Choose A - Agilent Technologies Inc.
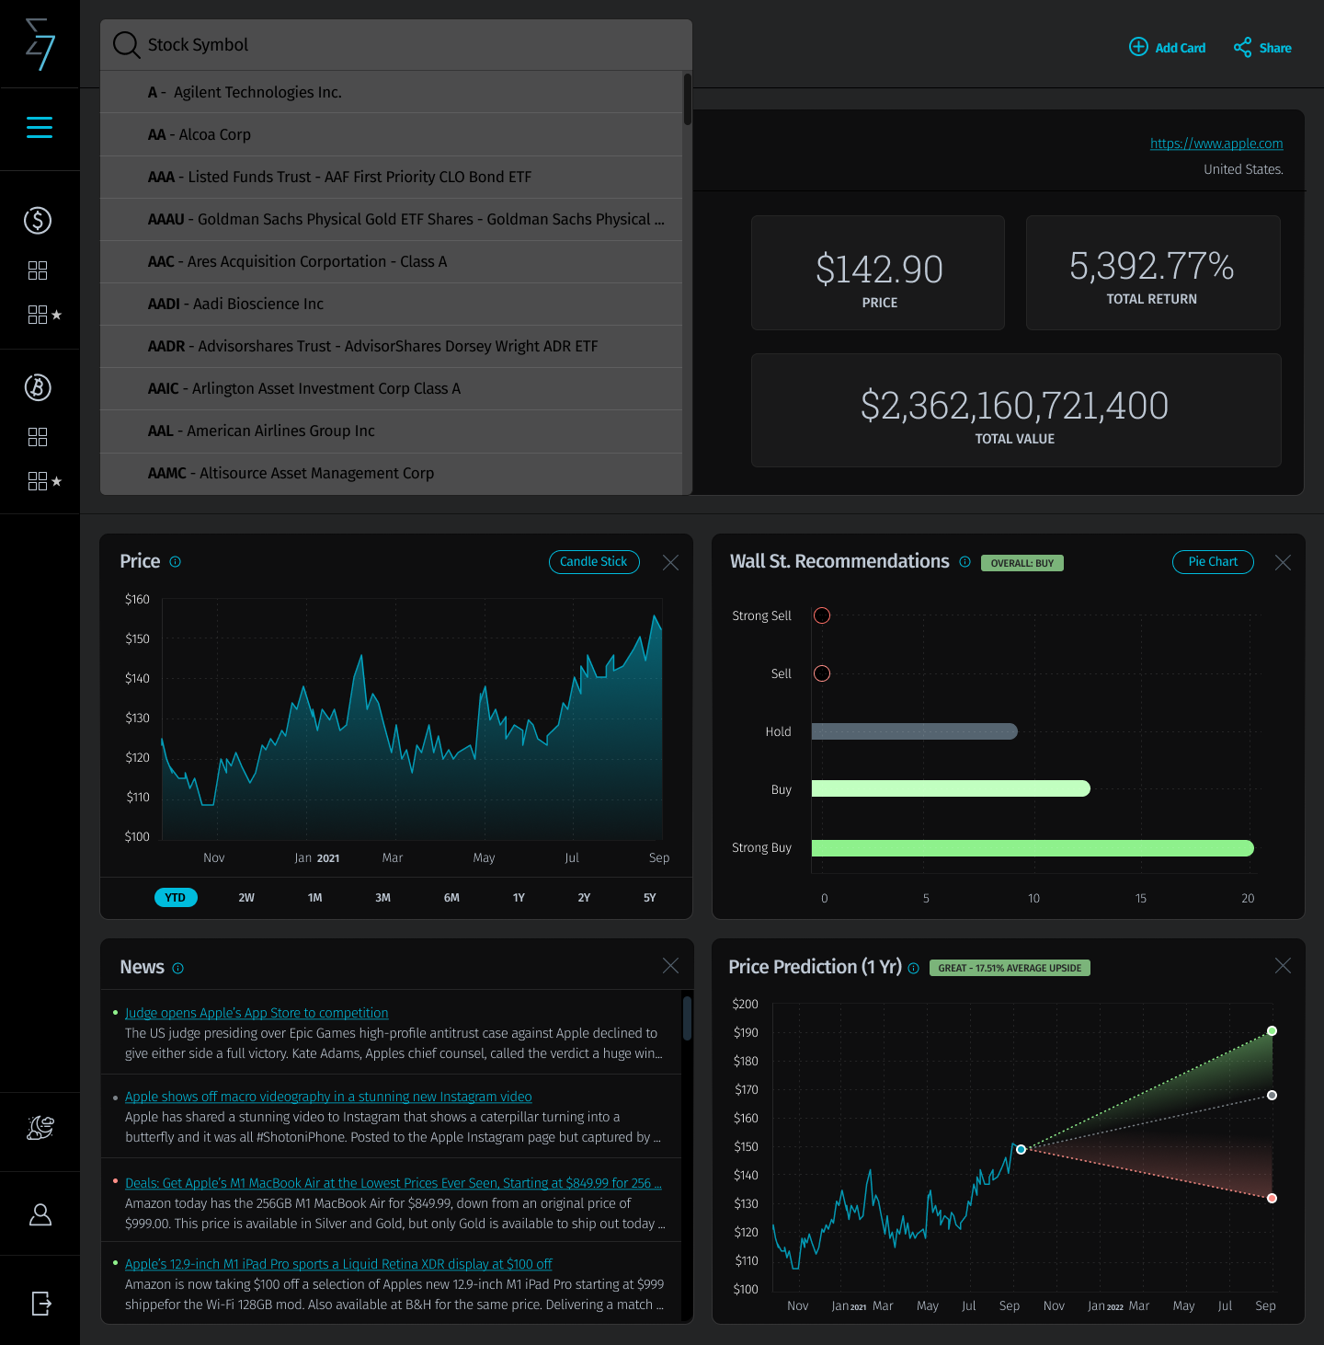 [391, 92]
